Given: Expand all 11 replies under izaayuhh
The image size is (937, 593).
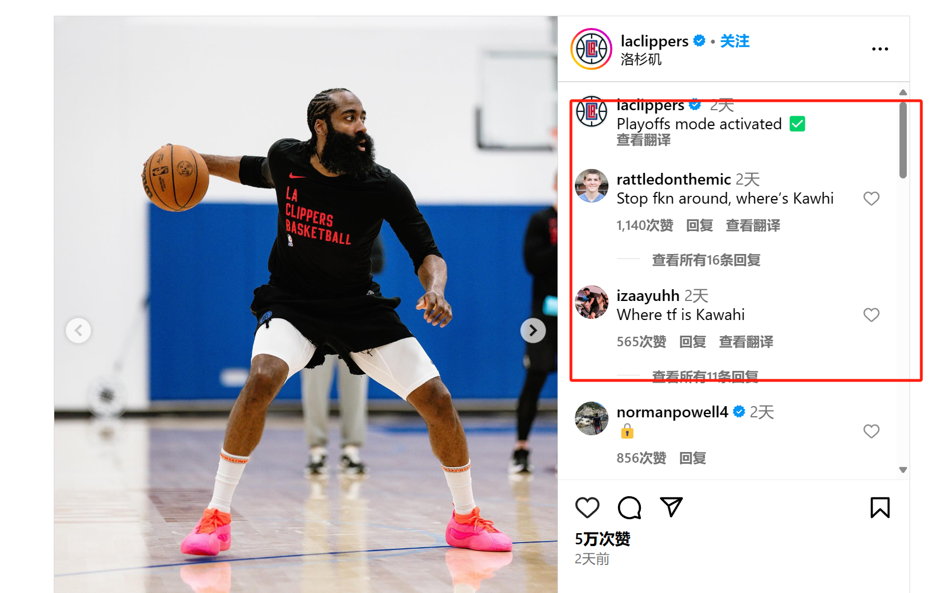Looking at the screenshot, I should (705, 376).
